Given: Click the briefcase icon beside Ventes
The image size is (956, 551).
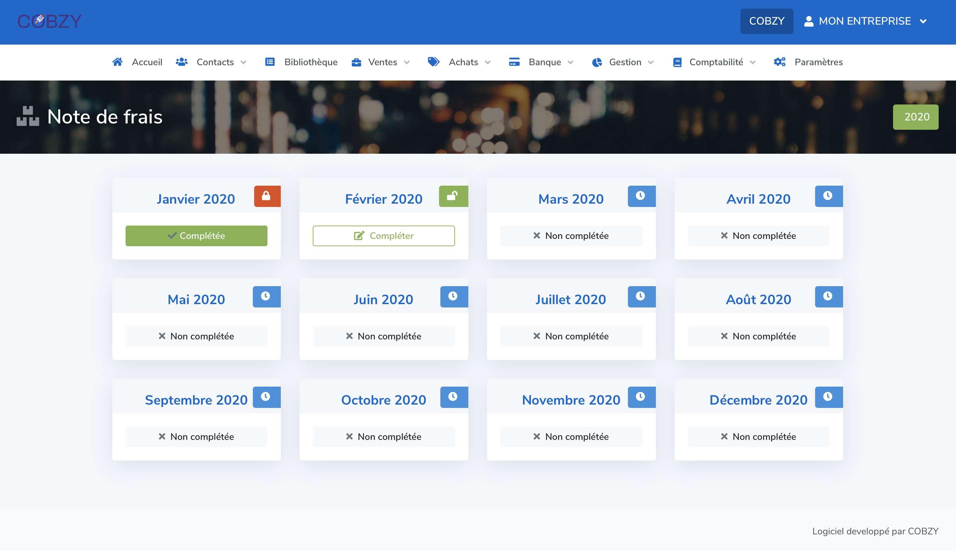Looking at the screenshot, I should [x=356, y=62].
